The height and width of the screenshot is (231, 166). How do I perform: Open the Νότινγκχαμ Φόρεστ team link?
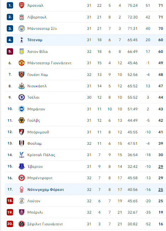(46, 189)
